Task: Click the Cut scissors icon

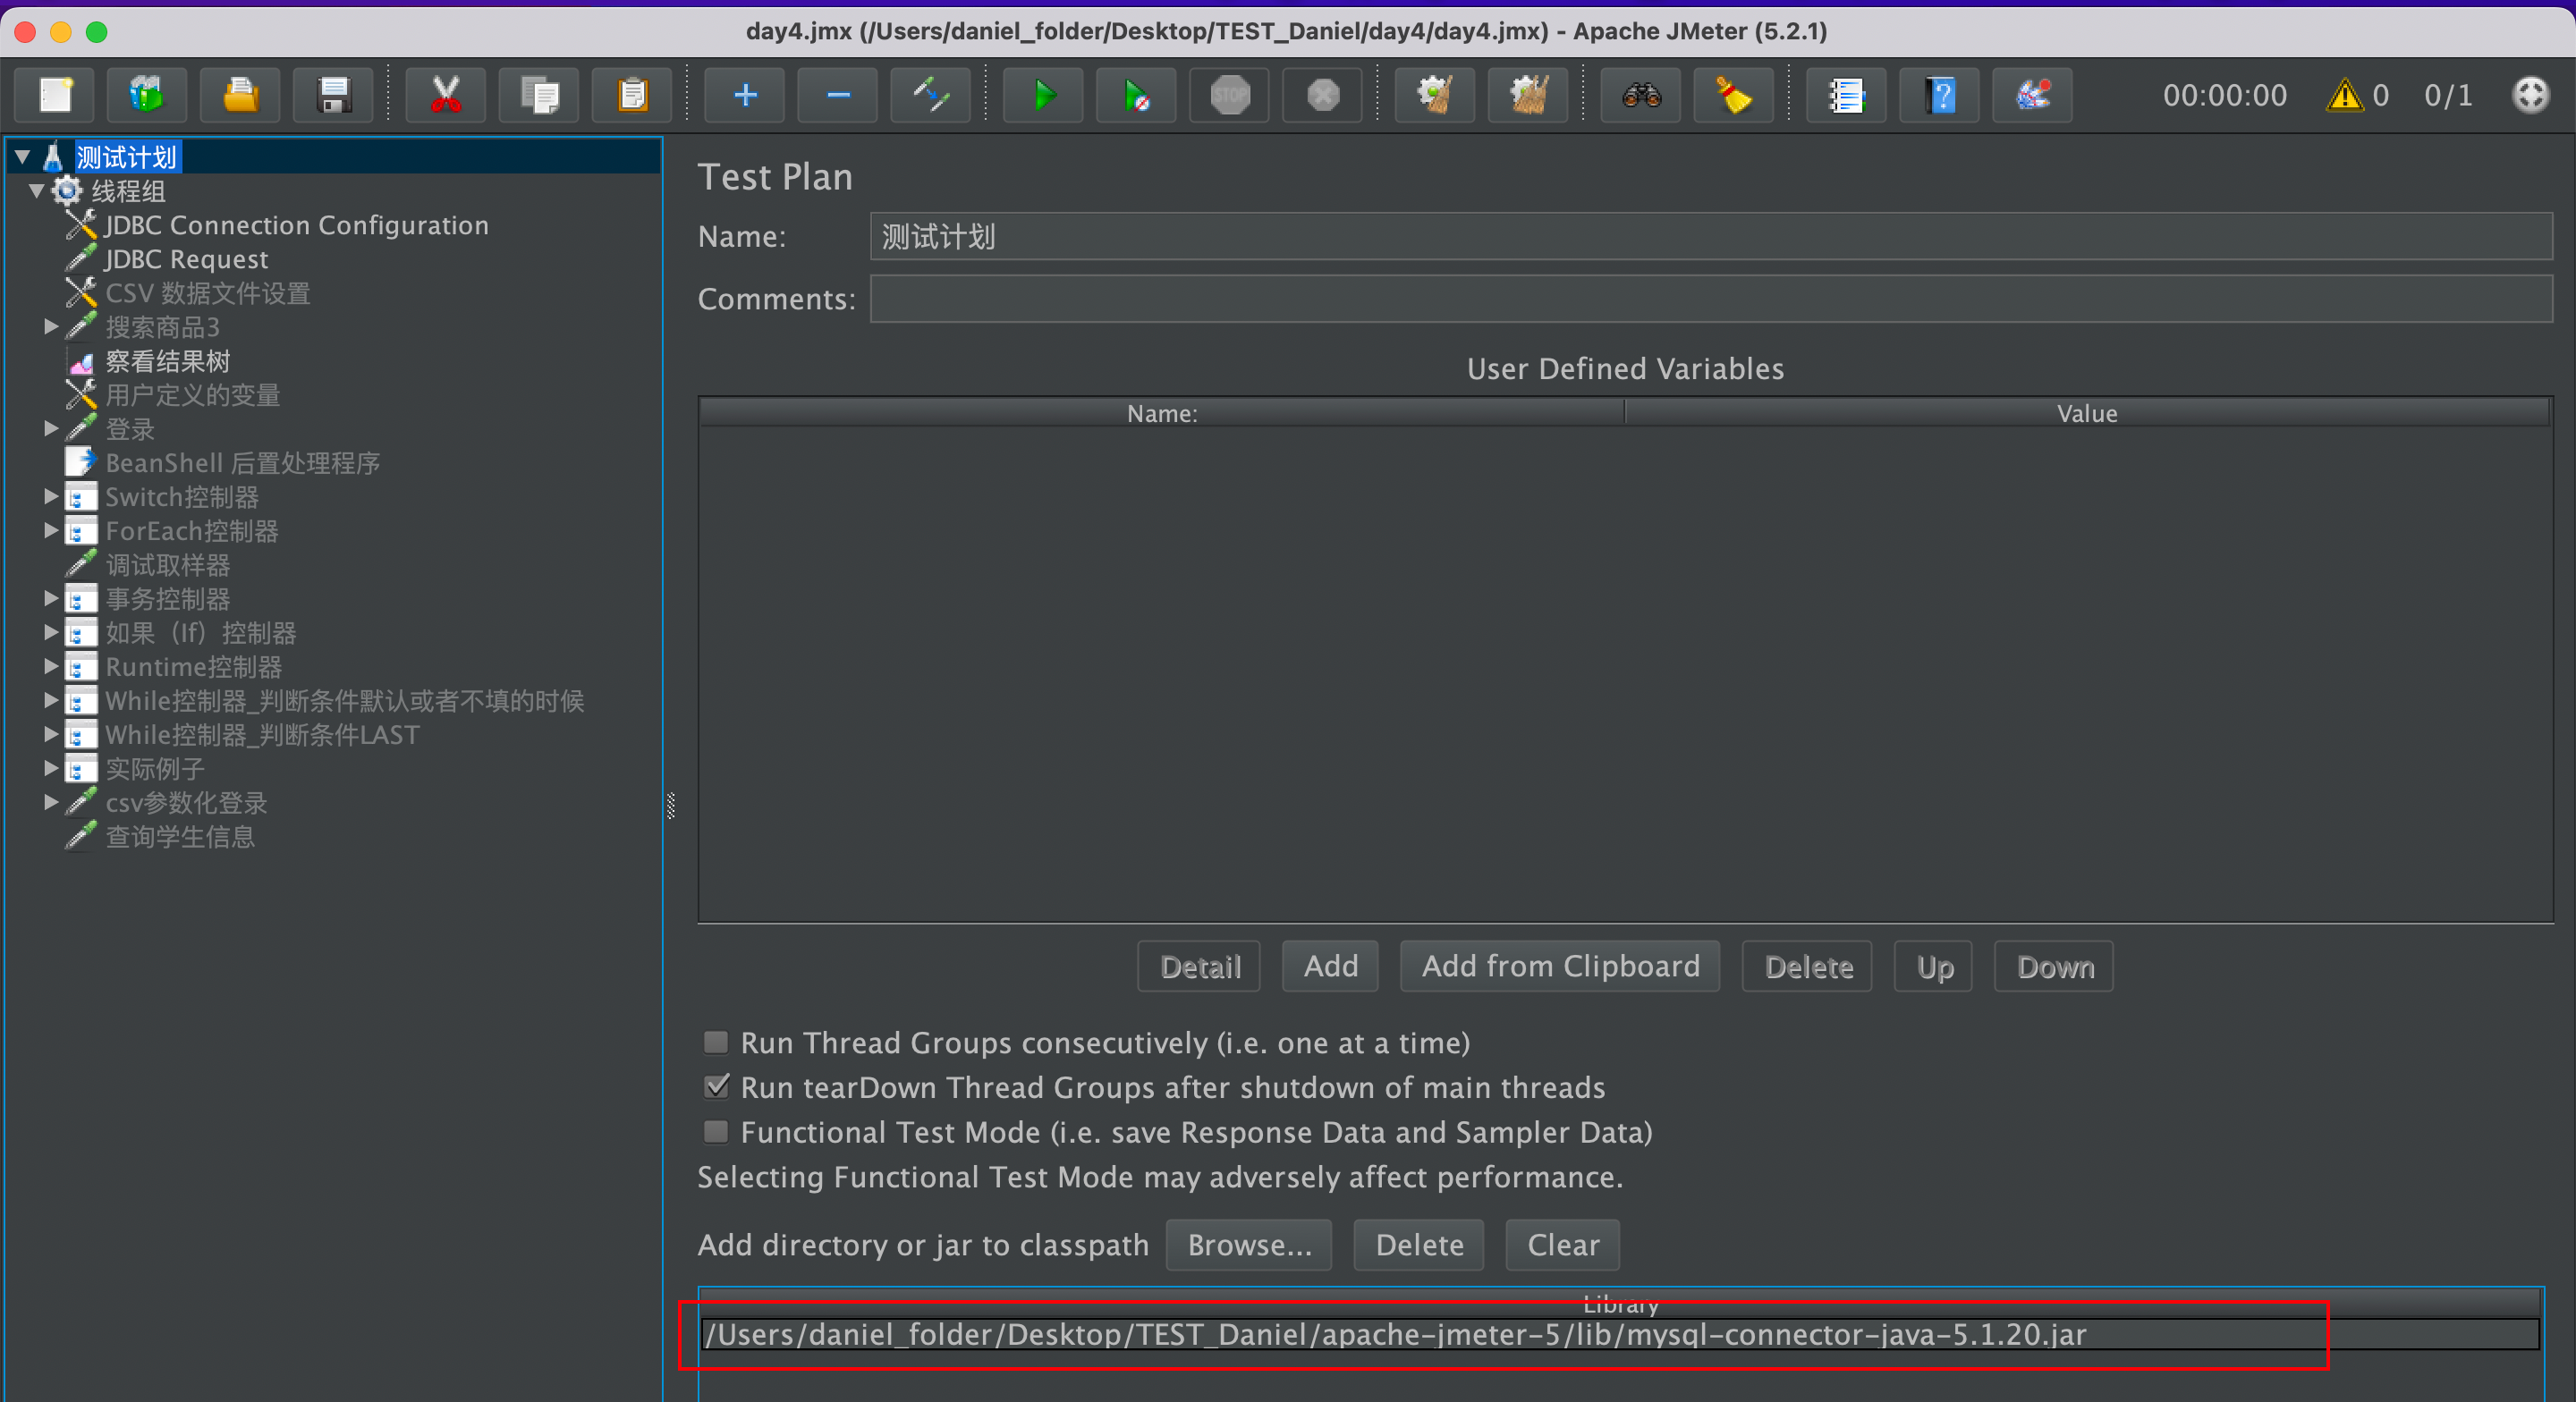Action: [446, 96]
